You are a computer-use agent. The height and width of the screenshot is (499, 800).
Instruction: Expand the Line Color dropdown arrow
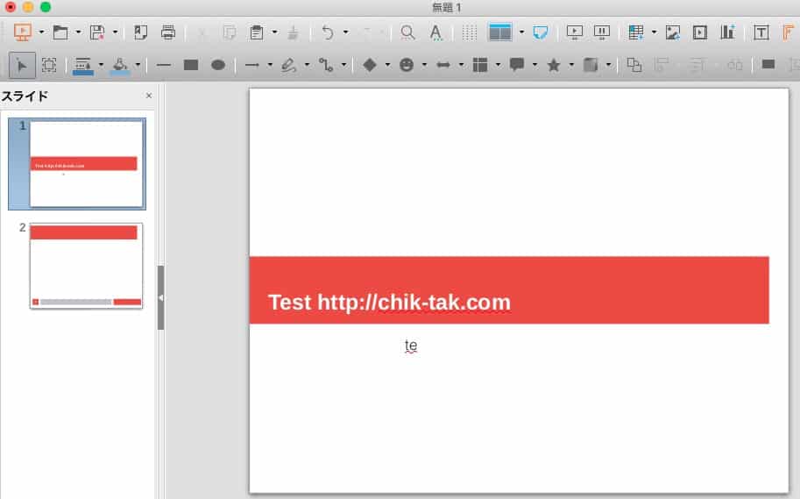point(101,65)
